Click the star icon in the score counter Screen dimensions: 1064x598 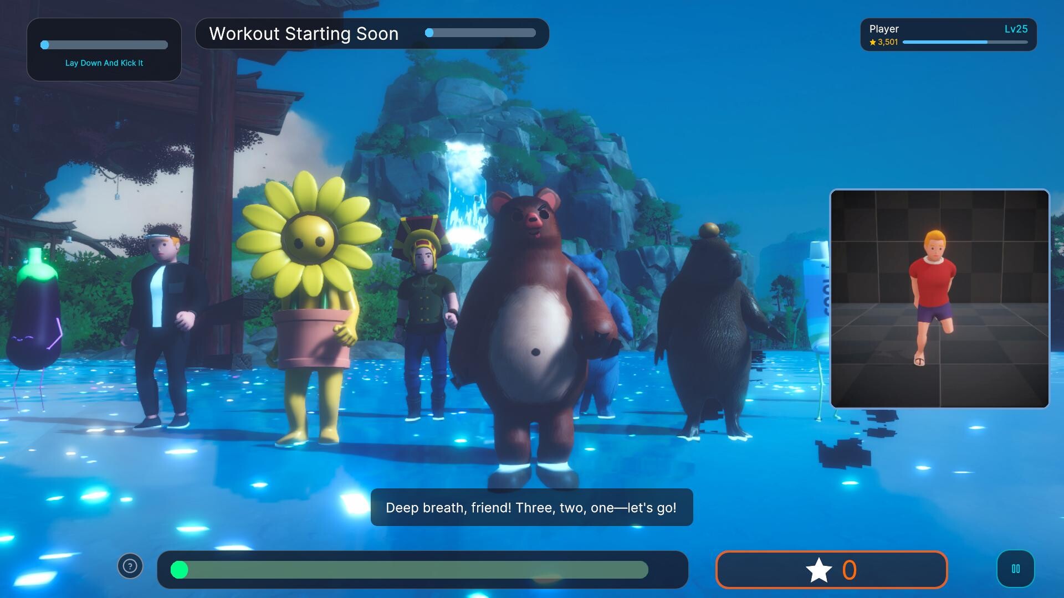[x=819, y=569]
